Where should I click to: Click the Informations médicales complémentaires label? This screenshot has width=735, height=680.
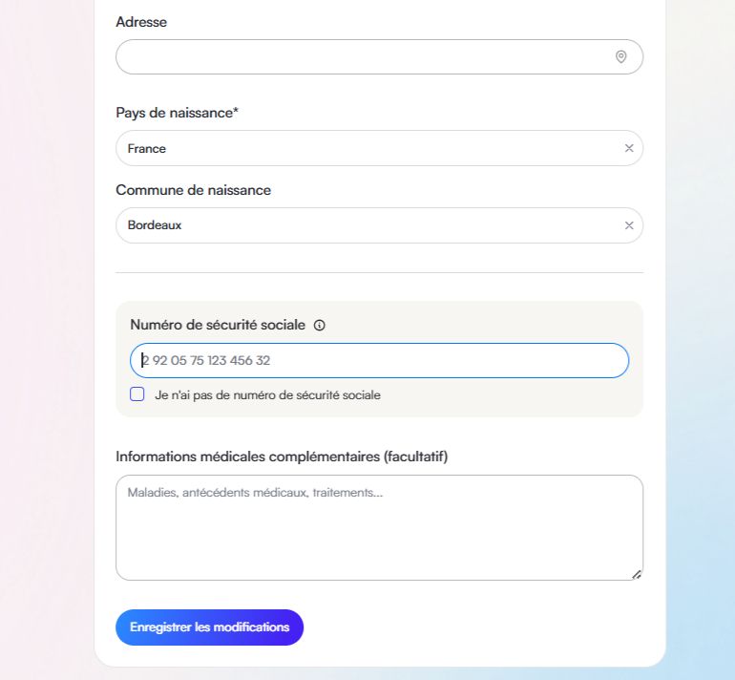point(282,457)
